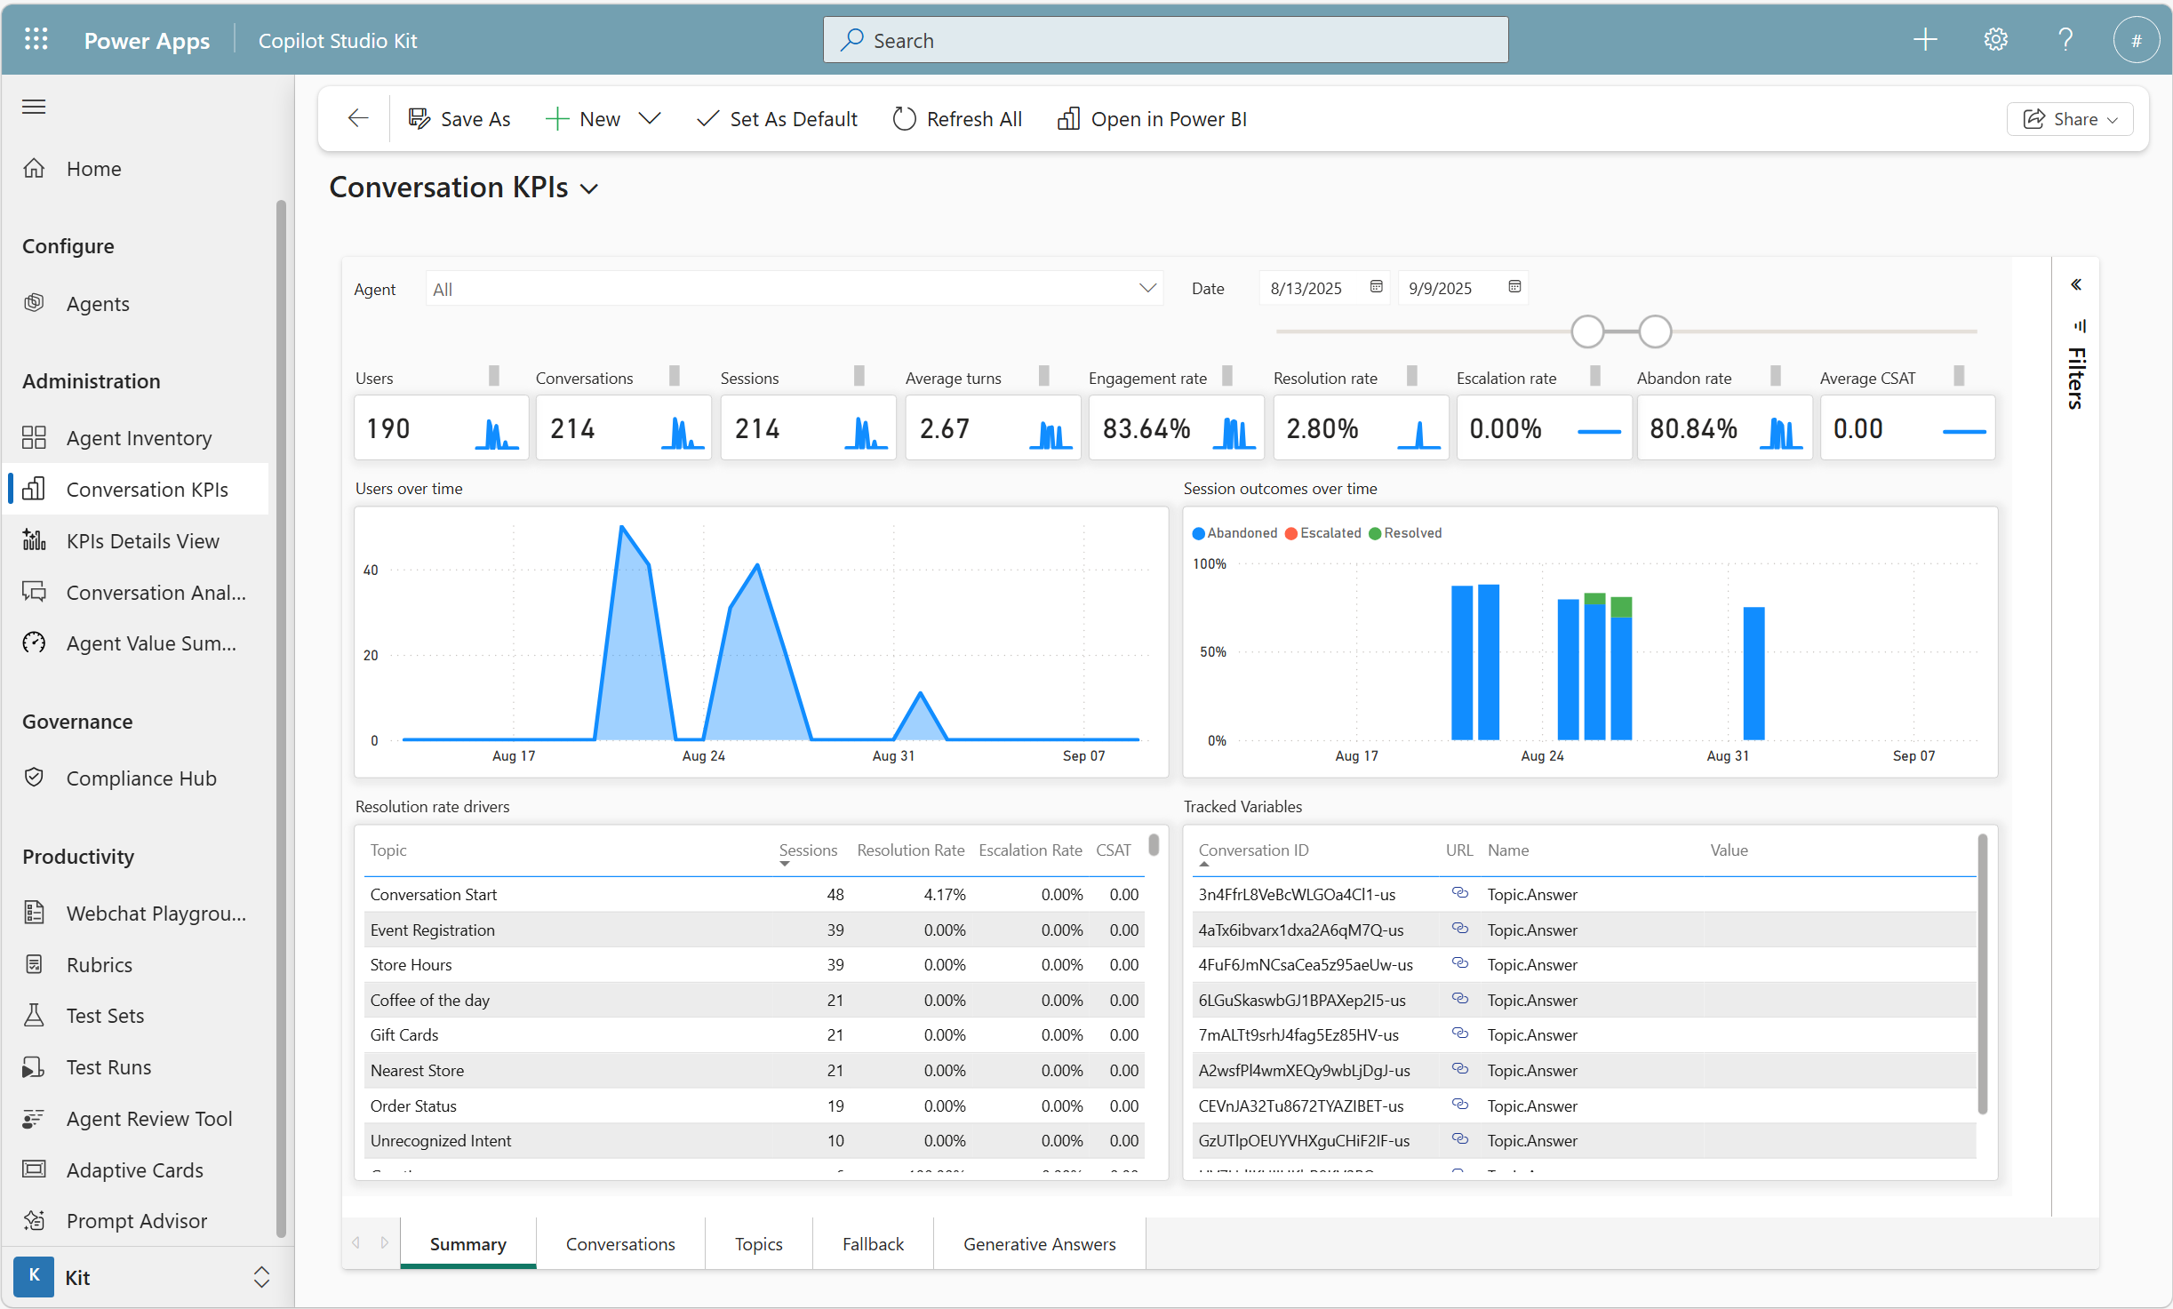The image size is (2173, 1309).
Task: Open the help question mark icon
Action: (x=2065, y=40)
